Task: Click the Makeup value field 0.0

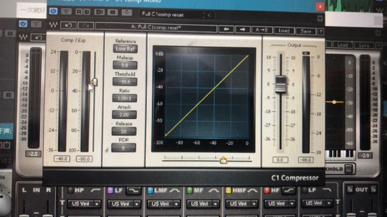Action: (125, 66)
